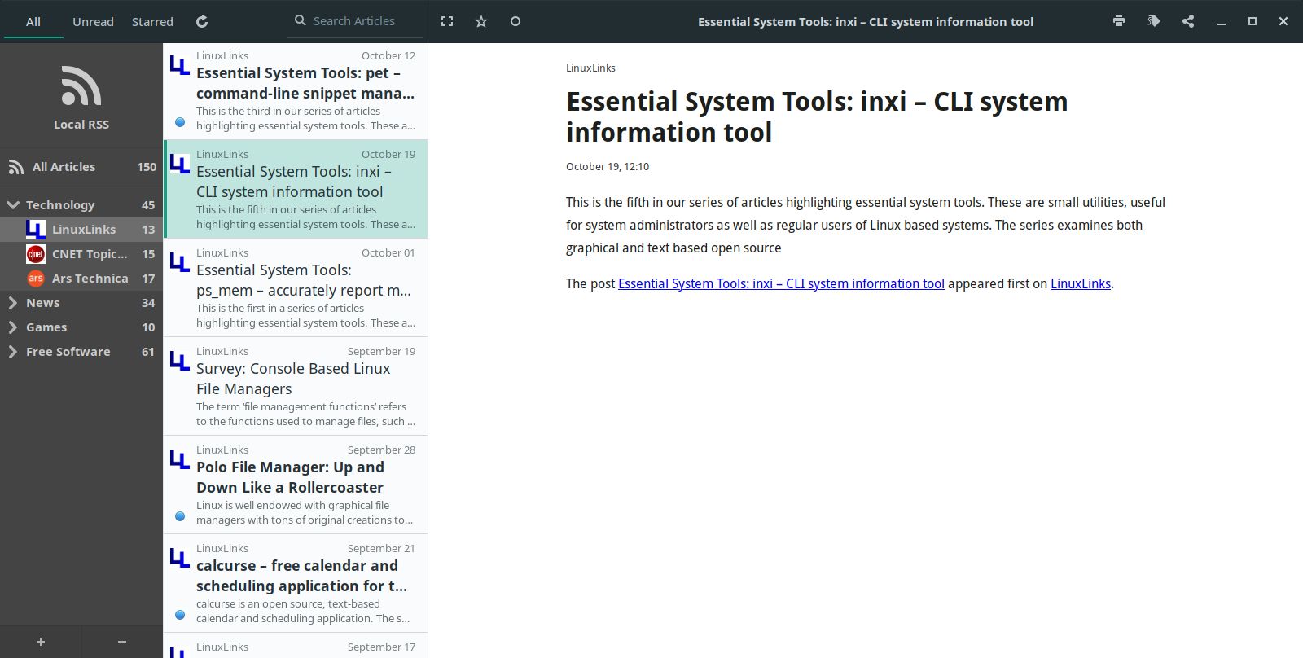This screenshot has width=1303, height=658.
Task: Click the Free Software category label
Action: coord(68,352)
